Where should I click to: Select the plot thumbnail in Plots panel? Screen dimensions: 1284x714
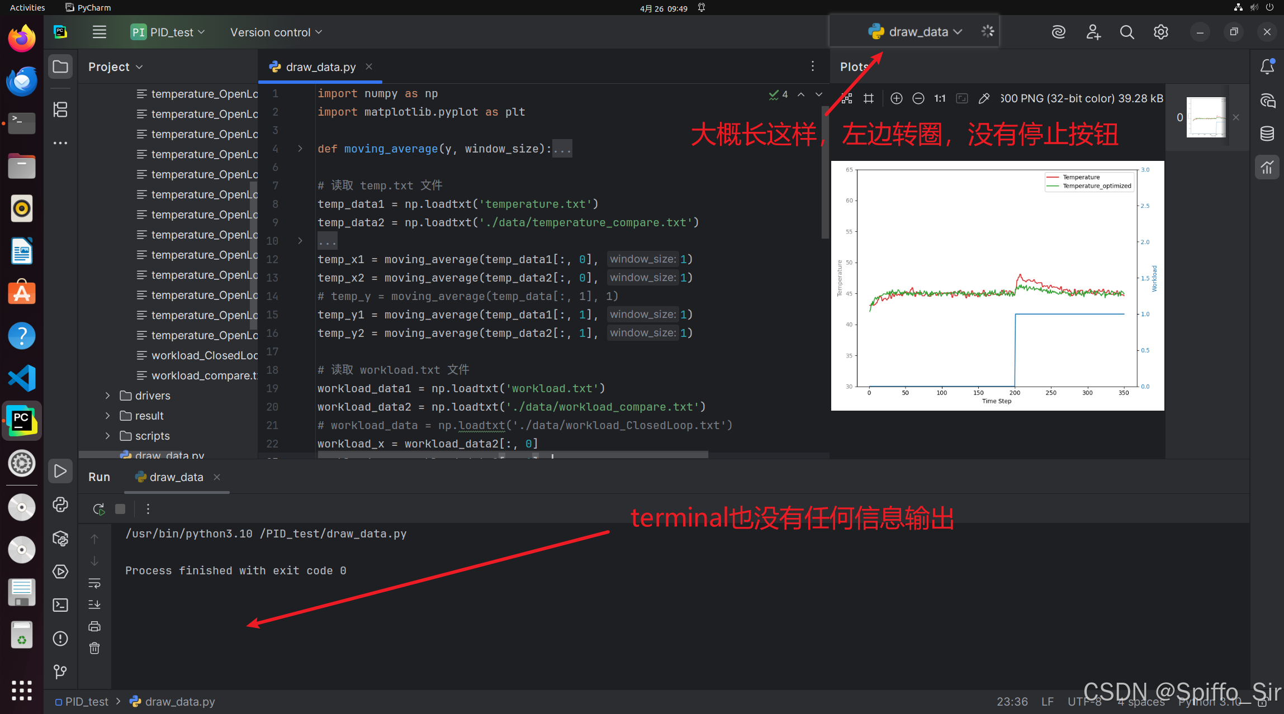pyautogui.click(x=1206, y=117)
